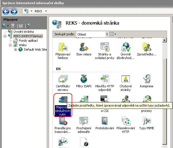Click the connect globe icon in Připojení toolbar
This screenshot has height=148, width=173.
click(x=4, y=25)
